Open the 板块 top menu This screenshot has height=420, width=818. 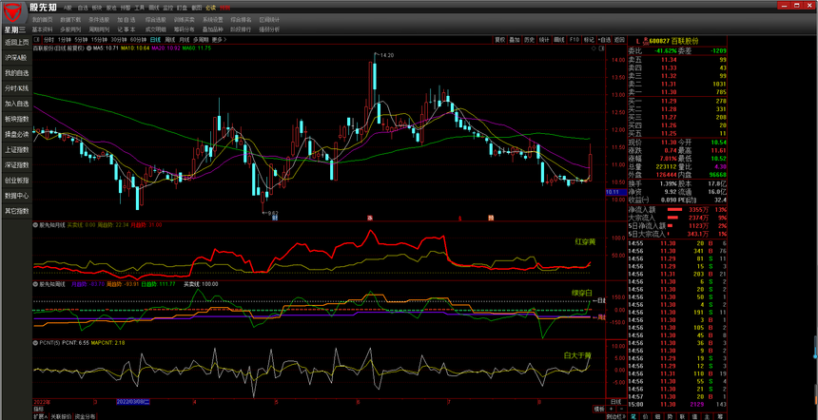coord(97,8)
